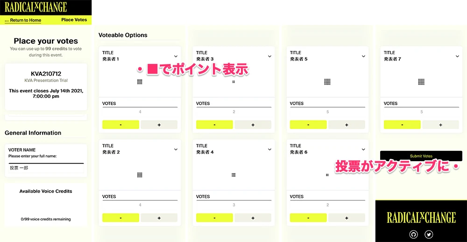Click the vote-square grid in 発表者 5 card
Viewport: 467px width, 242px height.
327,82
